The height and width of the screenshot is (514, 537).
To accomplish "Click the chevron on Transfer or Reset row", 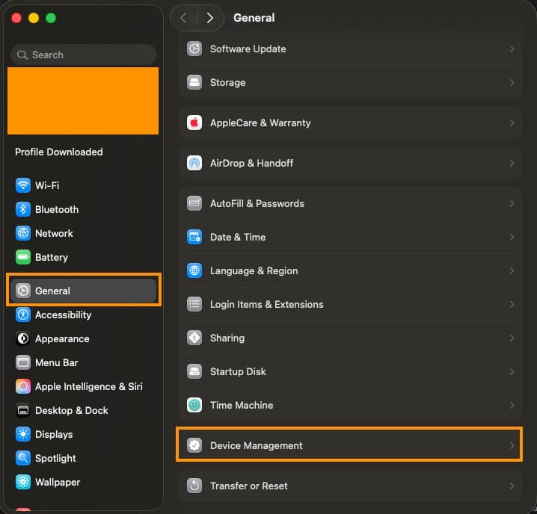I will pos(512,486).
